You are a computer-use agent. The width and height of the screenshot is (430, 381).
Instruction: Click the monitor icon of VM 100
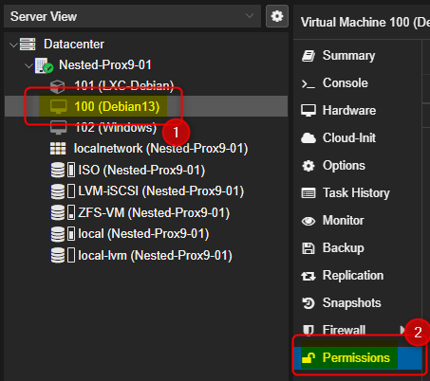pos(58,107)
